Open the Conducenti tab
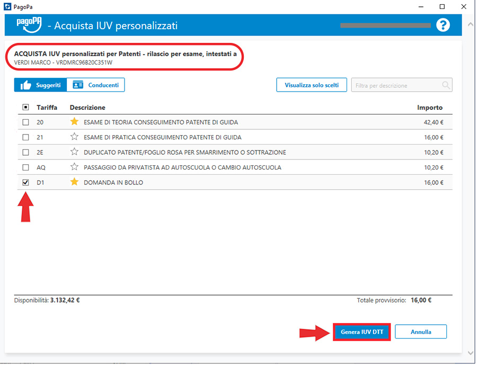Viewport: 477px width, 365px height. pos(96,85)
